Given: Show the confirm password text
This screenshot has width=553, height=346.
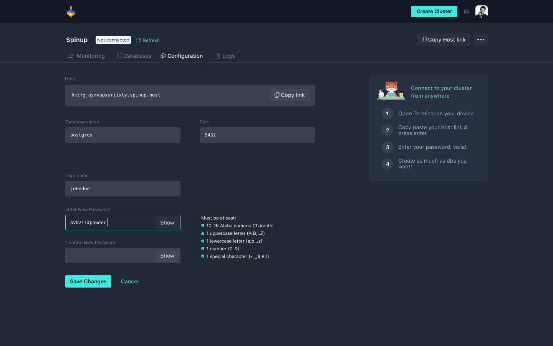Looking at the screenshot, I should (x=167, y=256).
